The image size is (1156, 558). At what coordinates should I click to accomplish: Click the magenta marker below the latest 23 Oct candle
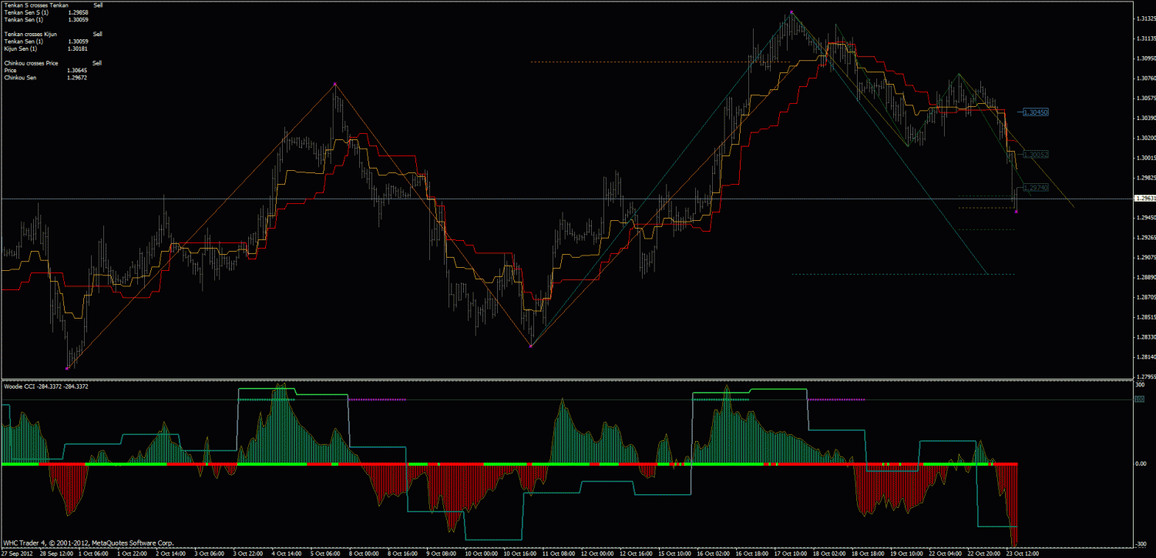(x=1017, y=211)
